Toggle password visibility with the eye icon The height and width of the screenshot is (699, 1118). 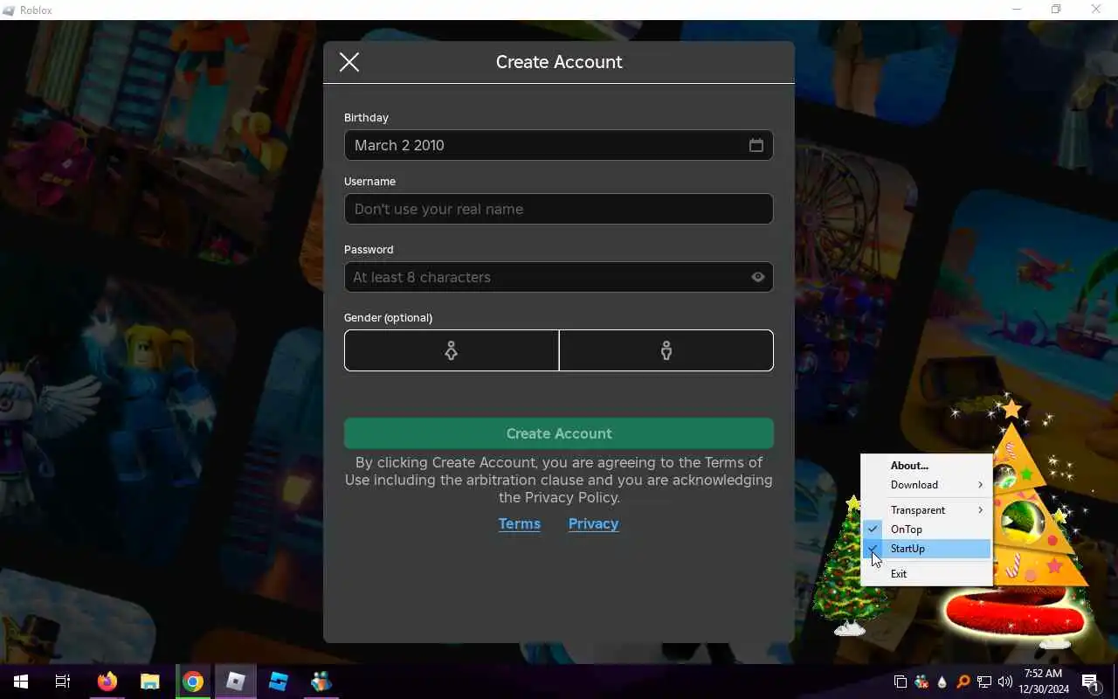coord(758,277)
